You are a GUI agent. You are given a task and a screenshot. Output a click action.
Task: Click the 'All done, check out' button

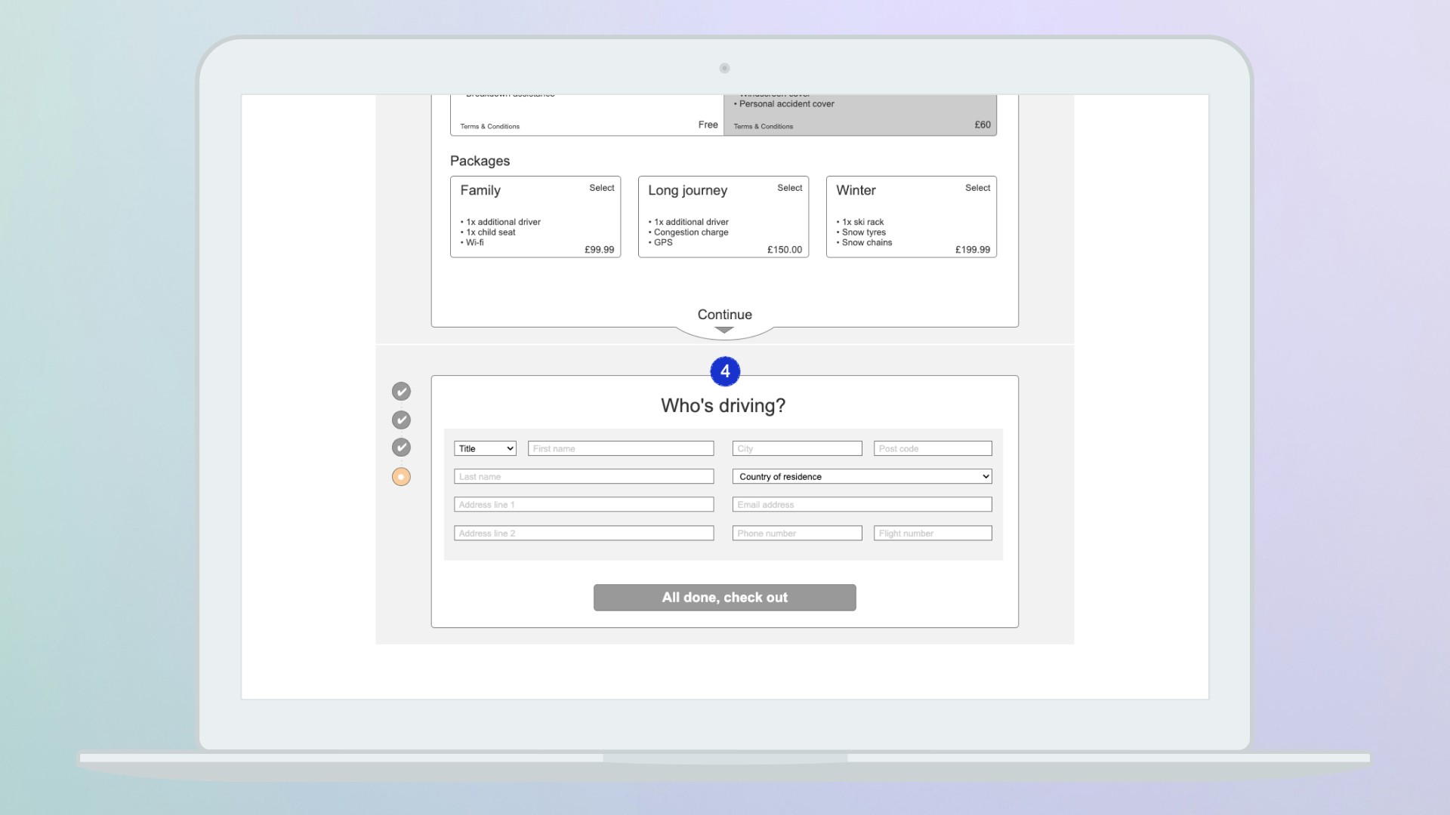(x=724, y=597)
